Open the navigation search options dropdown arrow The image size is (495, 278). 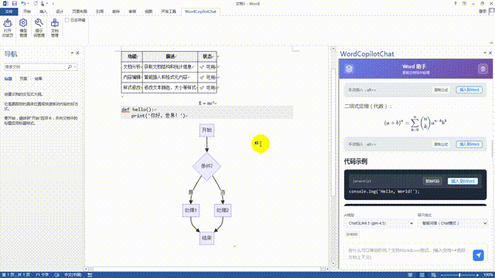pyautogui.click(x=75, y=67)
